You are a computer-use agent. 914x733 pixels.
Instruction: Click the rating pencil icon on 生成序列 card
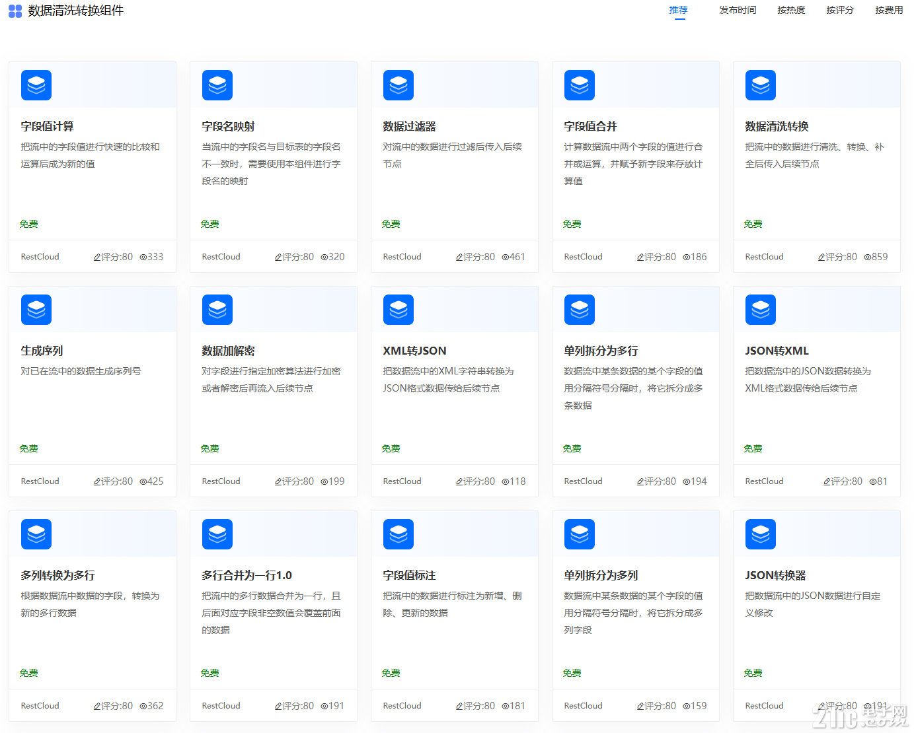tap(97, 482)
